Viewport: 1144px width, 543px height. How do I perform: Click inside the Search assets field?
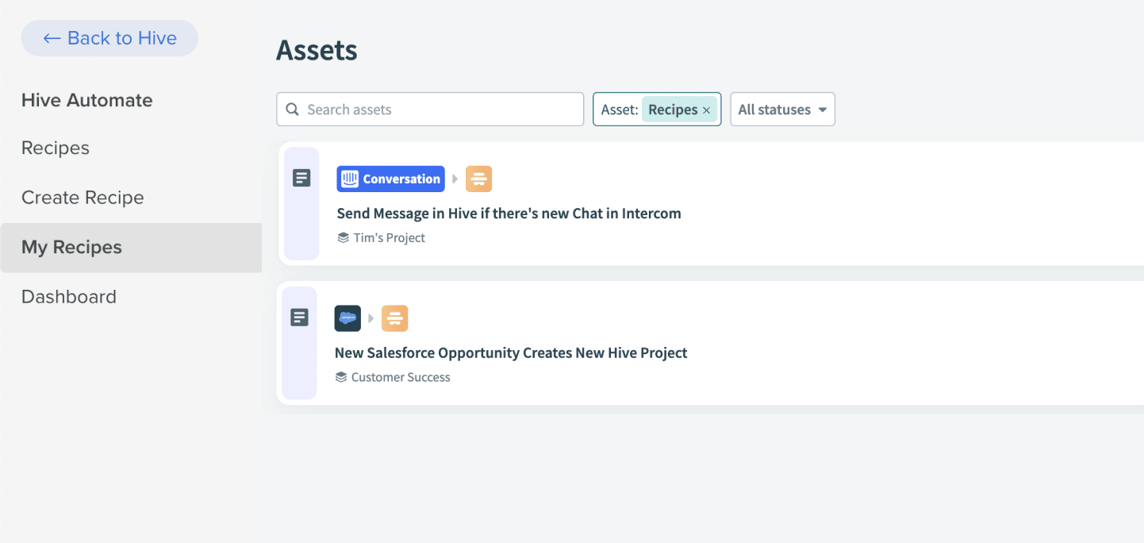pos(430,110)
